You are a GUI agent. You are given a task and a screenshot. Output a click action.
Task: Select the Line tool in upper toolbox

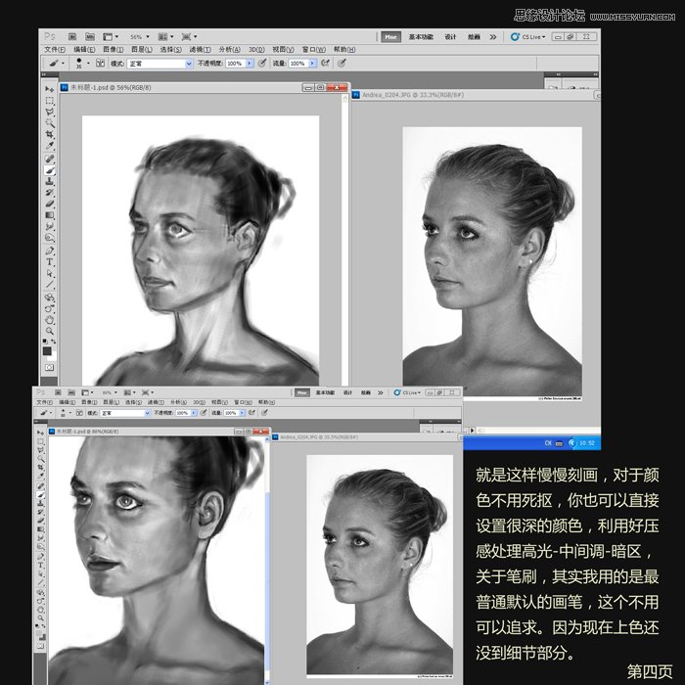tap(49, 285)
